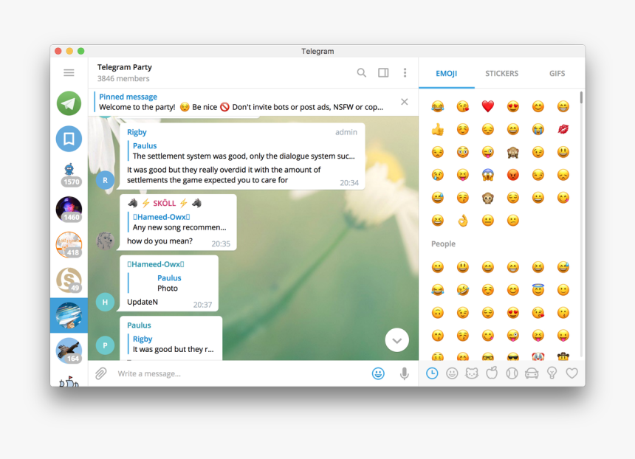Viewport: 635px width, 459px height.
Task: Attach a file with the paperclip
Action: (x=101, y=373)
